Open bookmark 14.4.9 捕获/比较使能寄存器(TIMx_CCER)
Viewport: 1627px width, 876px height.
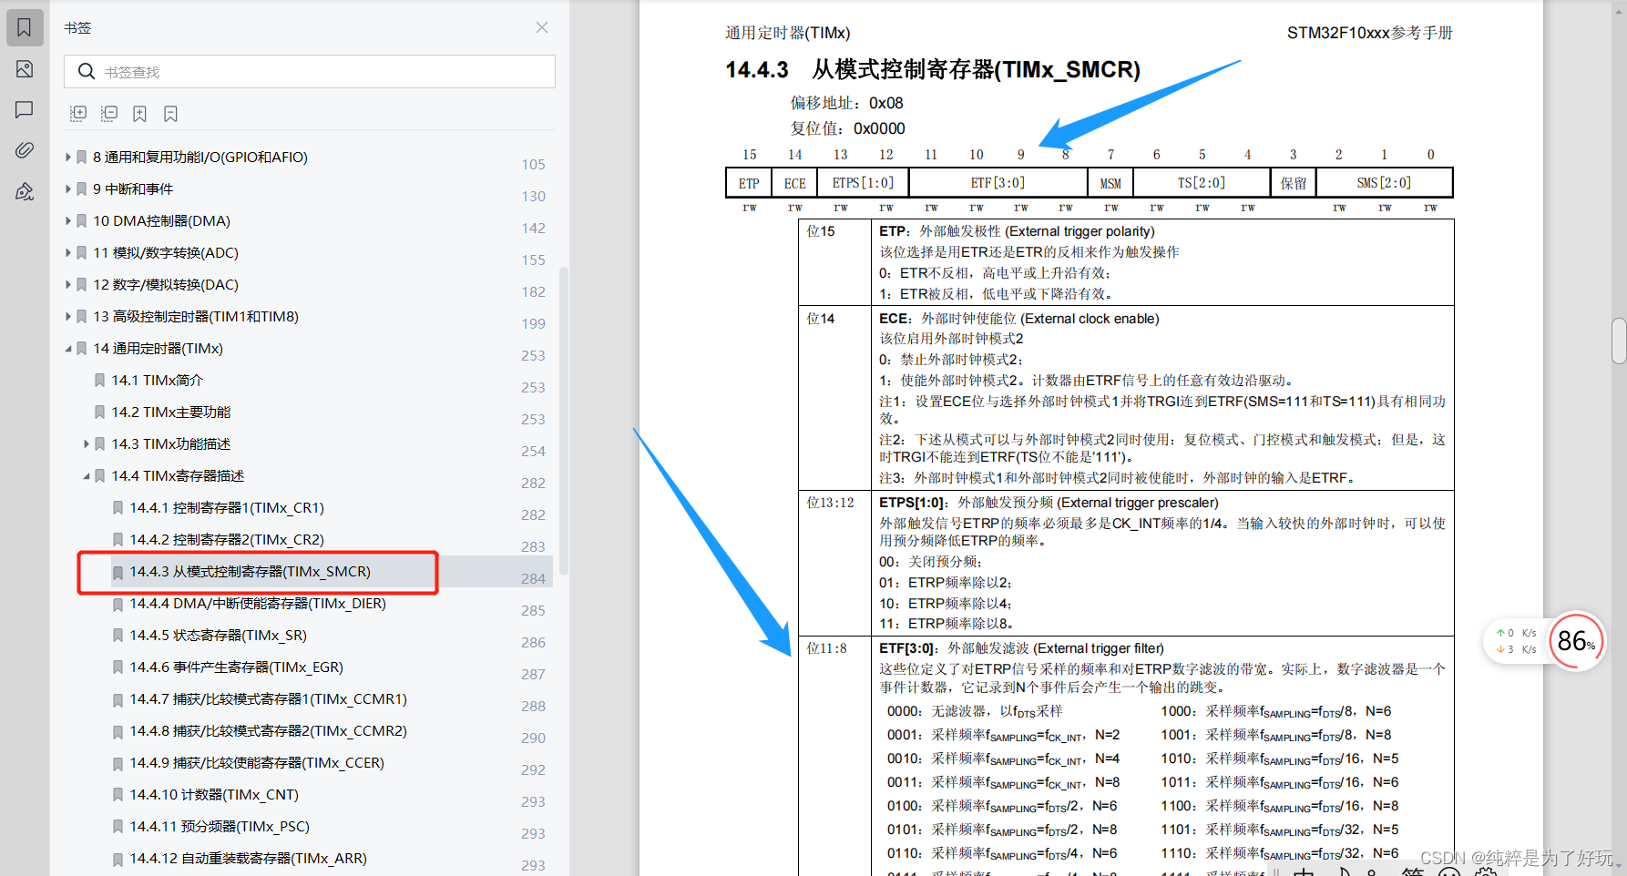[257, 762]
